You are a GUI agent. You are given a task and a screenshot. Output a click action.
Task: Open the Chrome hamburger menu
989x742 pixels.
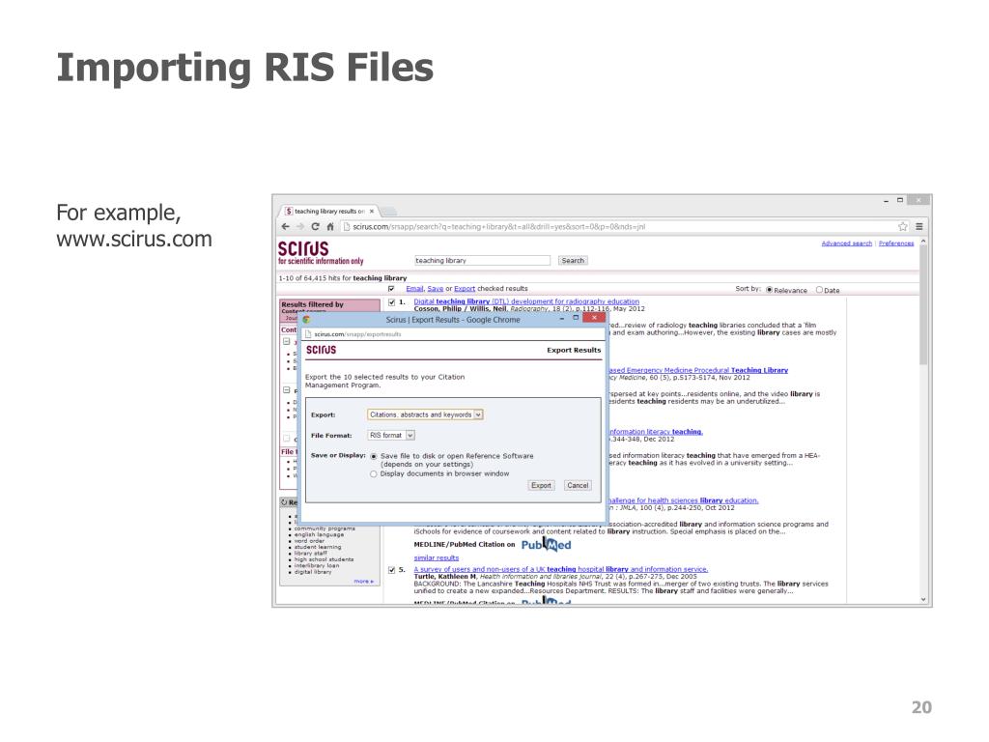[919, 226]
